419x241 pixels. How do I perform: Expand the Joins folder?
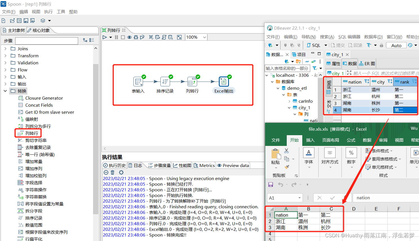(5, 49)
